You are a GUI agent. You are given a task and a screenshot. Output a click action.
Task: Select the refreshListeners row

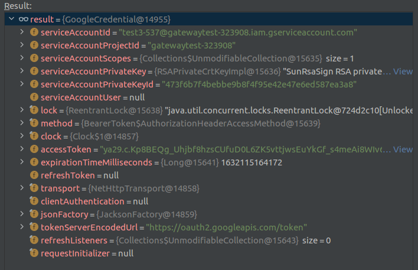coord(177,240)
